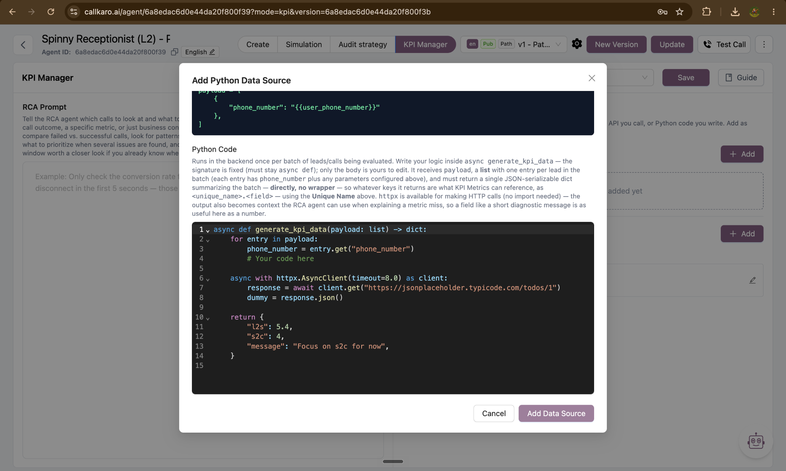786x471 pixels.
Task: Open the Audit strategy tab
Action: coord(363,45)
